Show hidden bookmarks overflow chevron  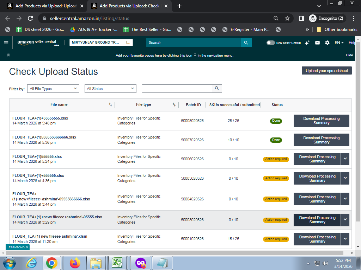[307, 30]
